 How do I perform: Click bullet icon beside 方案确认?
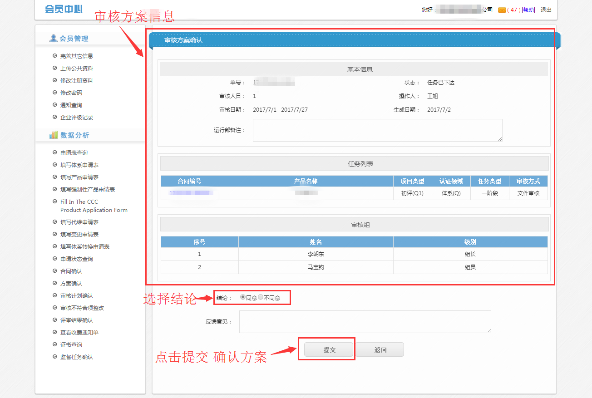[55, 283]
